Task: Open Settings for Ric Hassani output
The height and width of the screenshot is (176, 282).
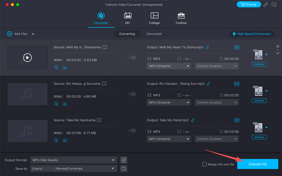Action: click(259, 101)
